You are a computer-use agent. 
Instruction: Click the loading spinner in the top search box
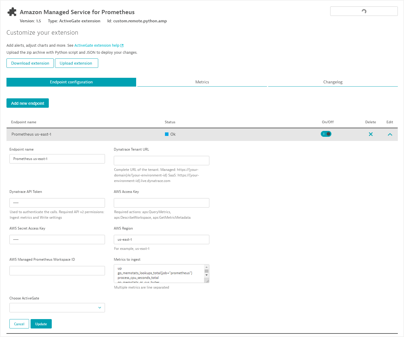364,11
